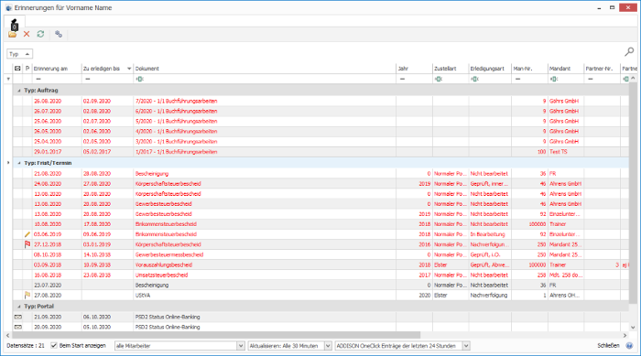Open help icon beside Schließen

(630, 346)
